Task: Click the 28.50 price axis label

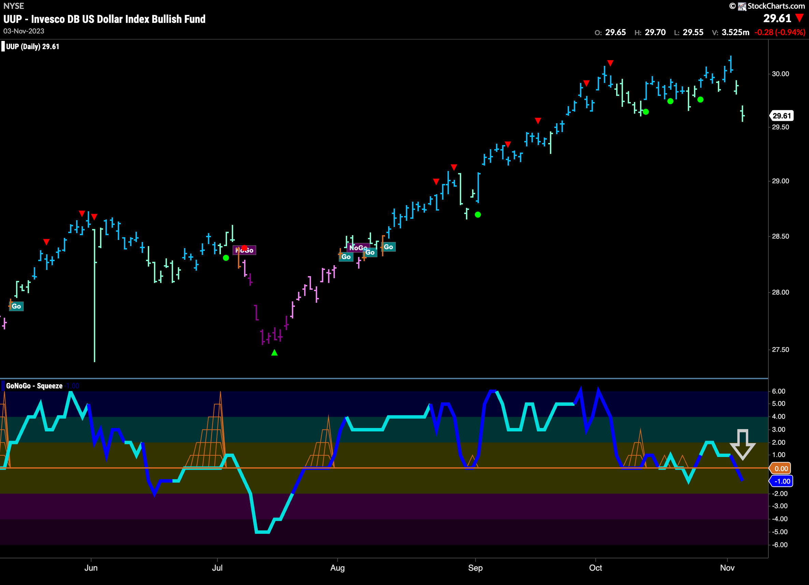Action: point(780,236)
